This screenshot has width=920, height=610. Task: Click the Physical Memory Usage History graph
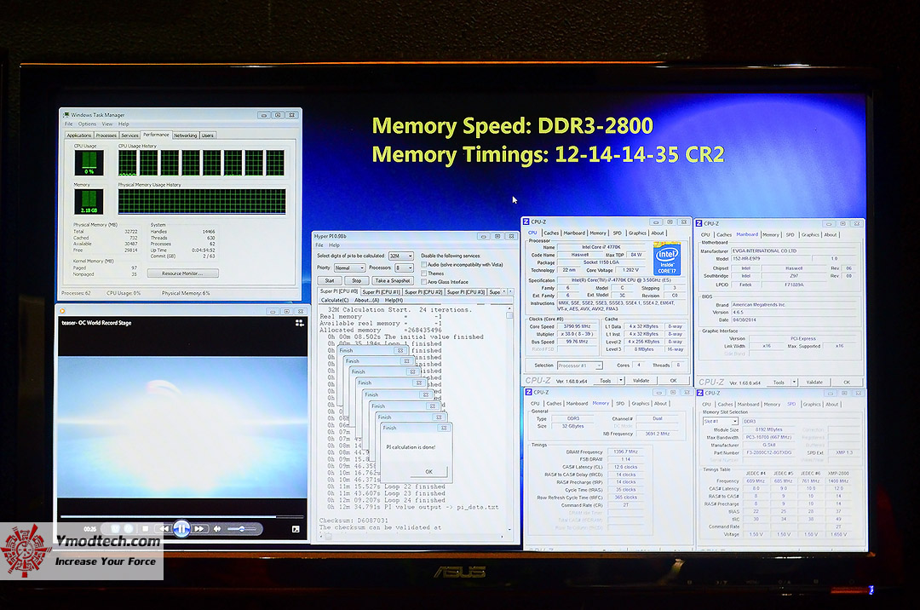202,202
